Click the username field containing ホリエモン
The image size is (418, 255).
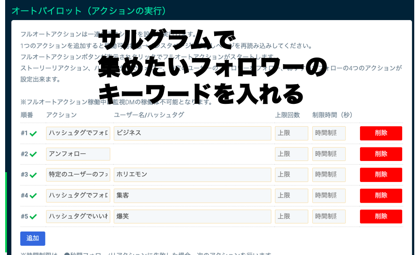193,175
